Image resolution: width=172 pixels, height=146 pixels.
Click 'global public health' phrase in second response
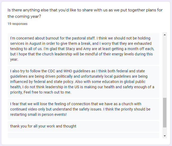coord(78,84)
